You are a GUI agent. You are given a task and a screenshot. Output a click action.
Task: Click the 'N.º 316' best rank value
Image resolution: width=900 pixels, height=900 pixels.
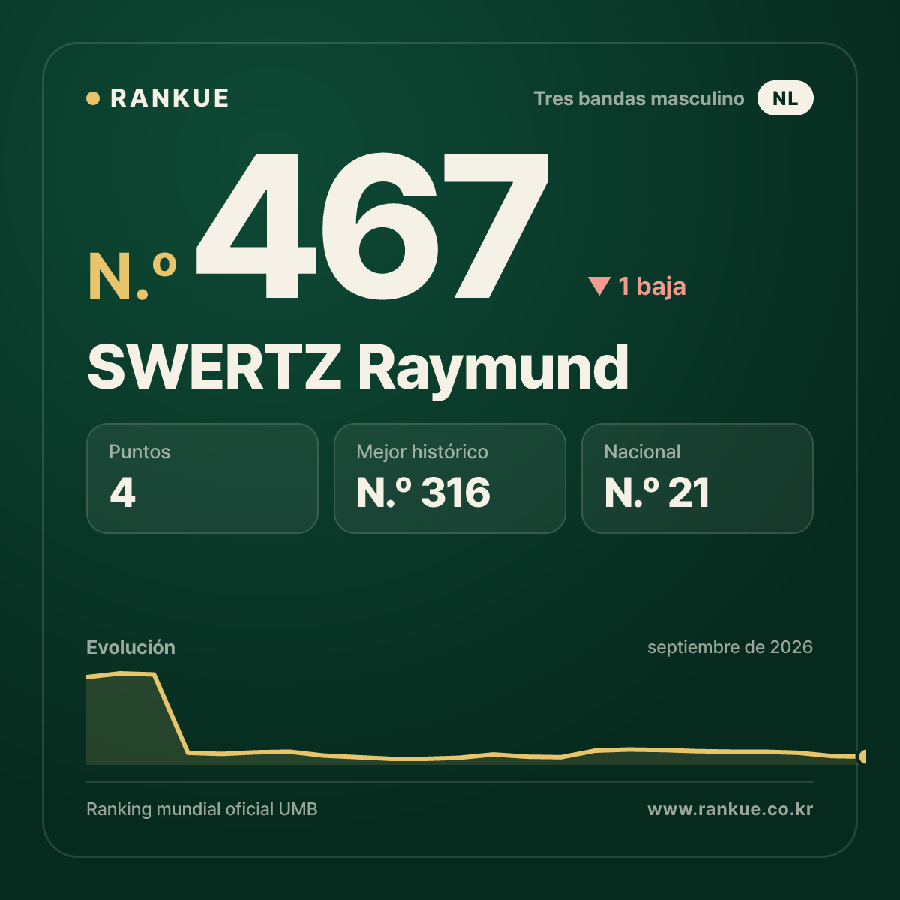(x=424, y=493)
